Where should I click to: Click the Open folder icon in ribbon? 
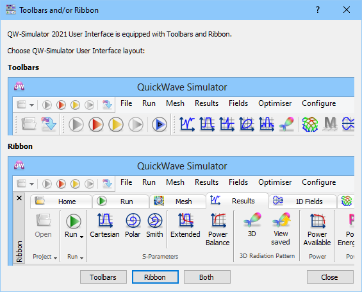coord(43,220)
